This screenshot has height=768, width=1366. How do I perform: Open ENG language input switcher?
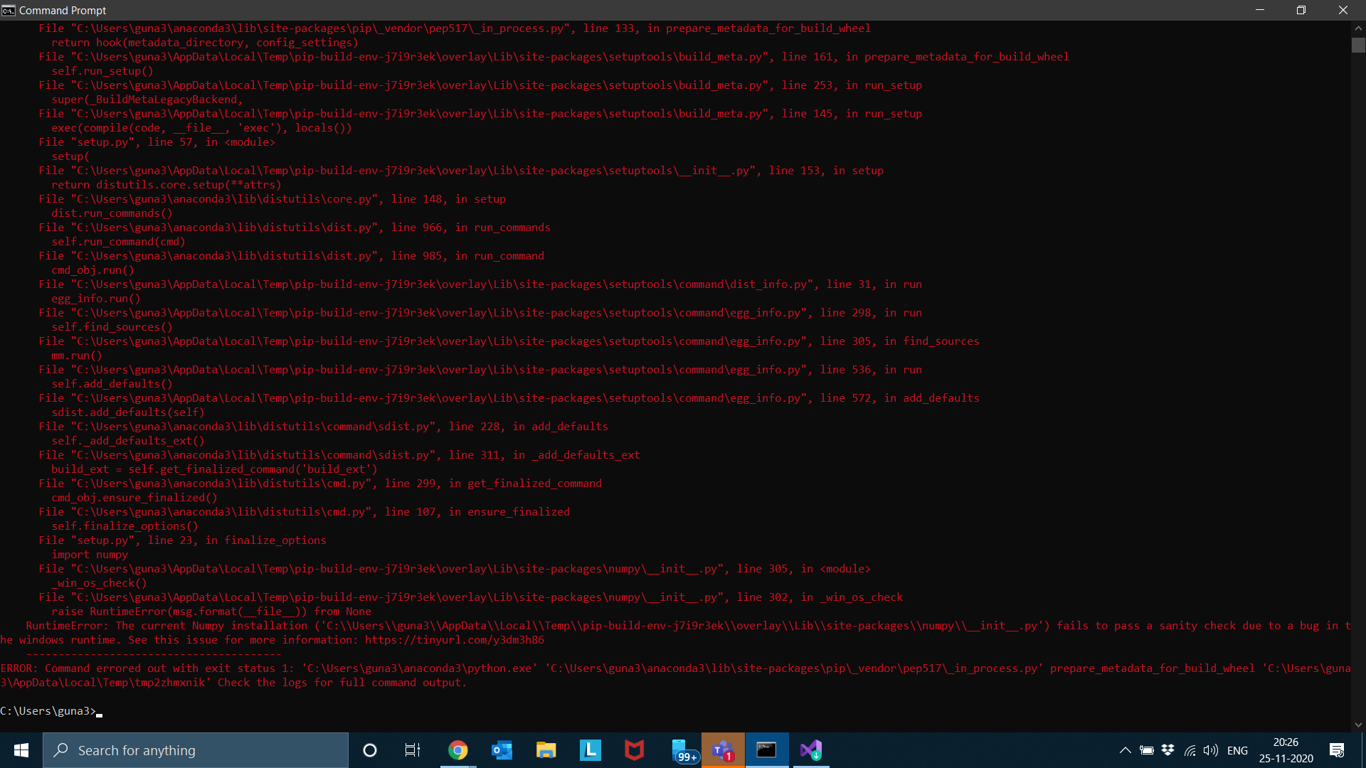tap(1237, 750)
